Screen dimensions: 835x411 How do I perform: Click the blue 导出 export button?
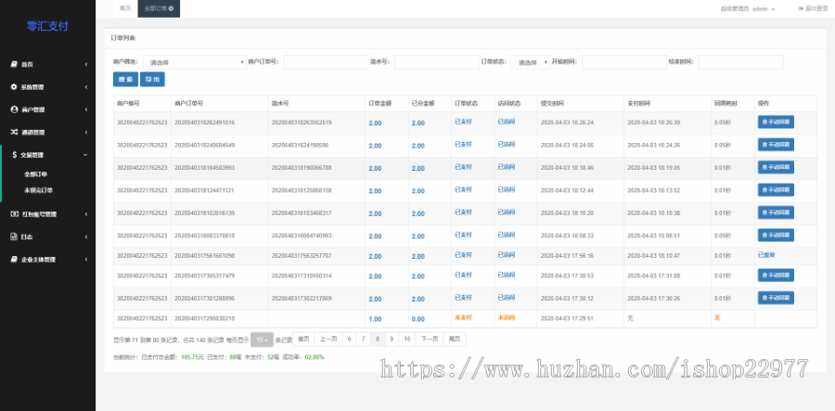pos(152,80)
